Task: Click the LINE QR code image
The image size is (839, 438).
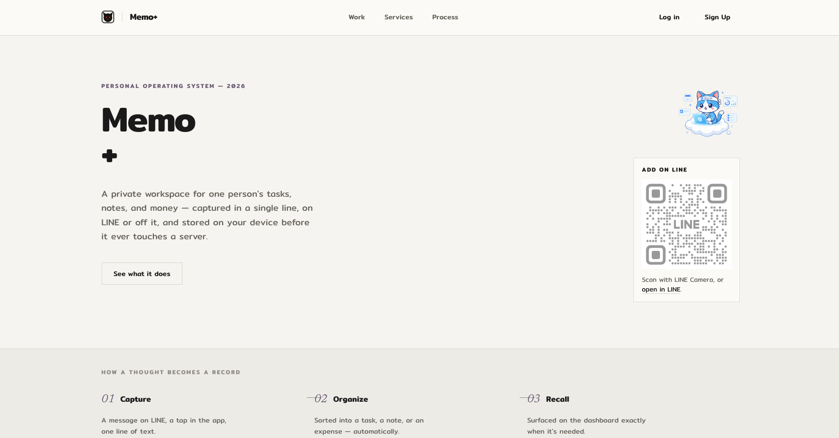Action: click(x=687, y=224)
